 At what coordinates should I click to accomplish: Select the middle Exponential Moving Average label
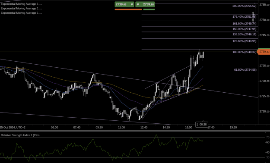(21, 8)
